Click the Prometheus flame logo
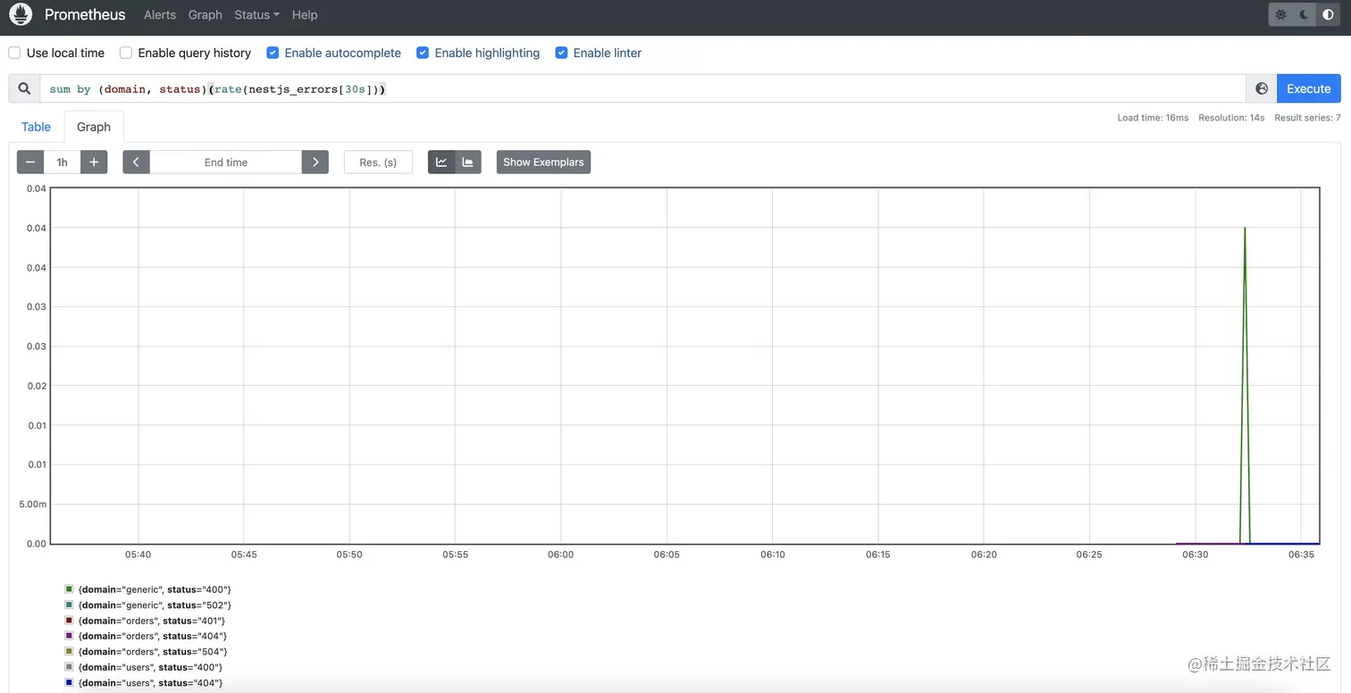 [x=21, y=14]
